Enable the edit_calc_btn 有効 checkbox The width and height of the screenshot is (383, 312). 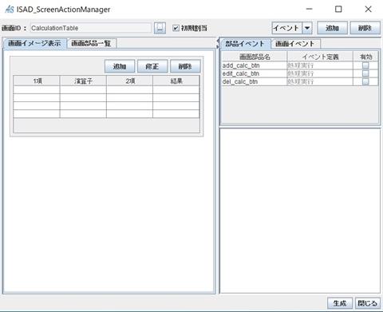[365, 73]
